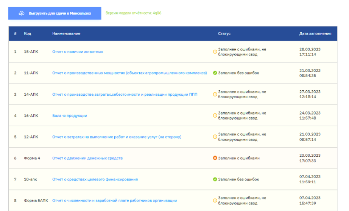349x211 pixels.
Task: Click the red error icon for Форма 4
Action: pos(215,158)
